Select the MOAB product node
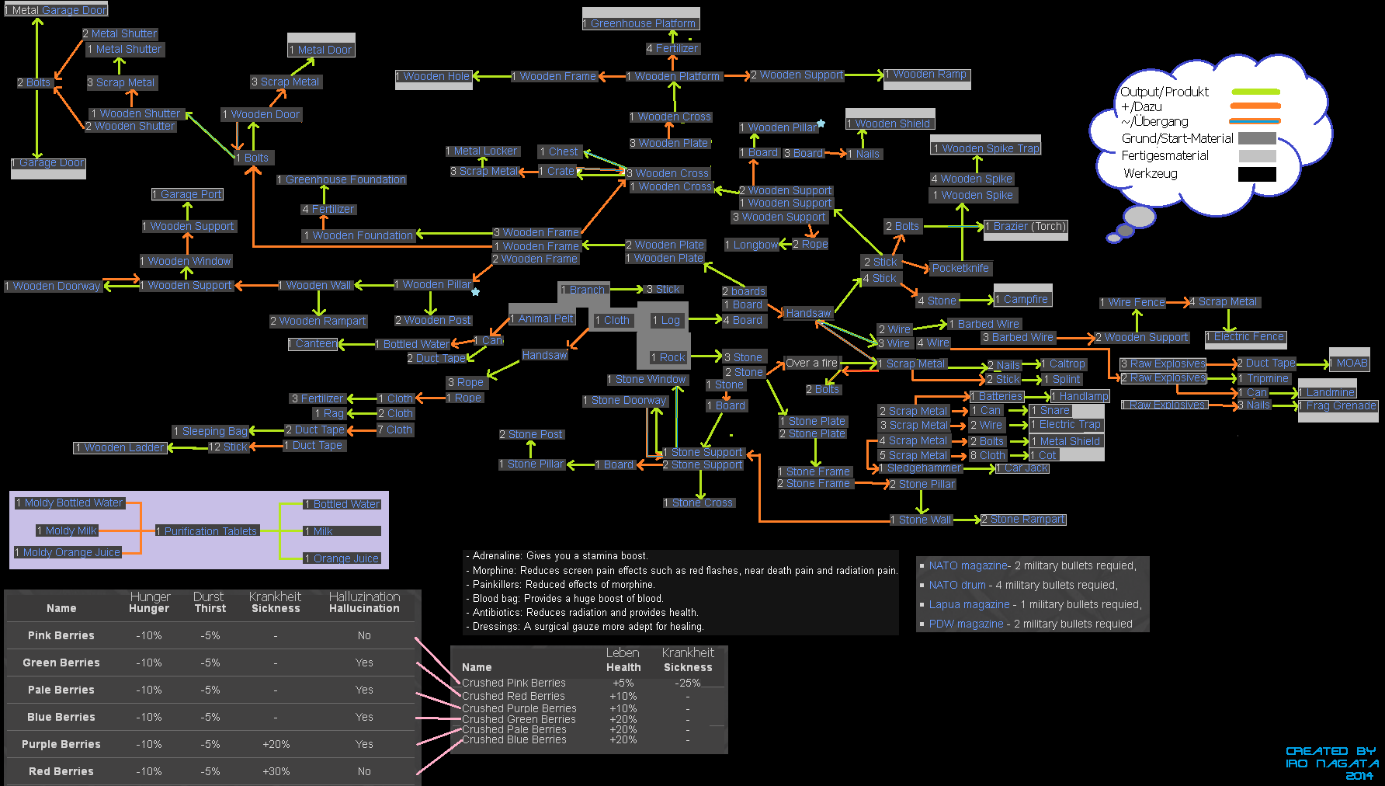 point(1349,363)
